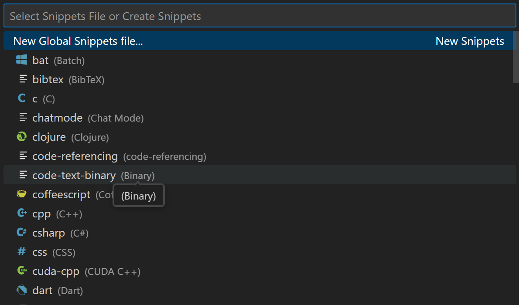Open the cuda-cpp (CUDA C++) snippets

coord(260,271)
